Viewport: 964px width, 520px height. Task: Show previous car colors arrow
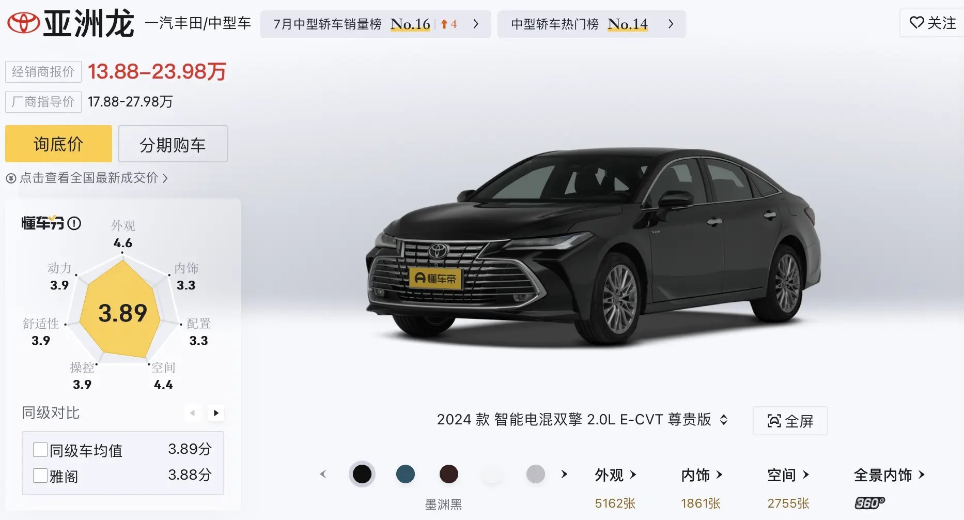click(323, 474)
